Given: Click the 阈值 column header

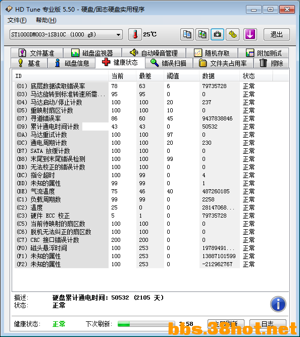Looking at the screenshot, I should click(x=181, y=76).
